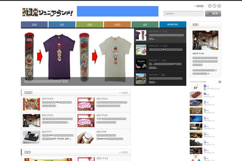
Task: Click the 2017/7/10 article thumbnail
Action: [x=86, y=121]
